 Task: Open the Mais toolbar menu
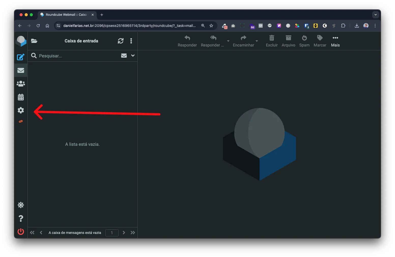335,41
